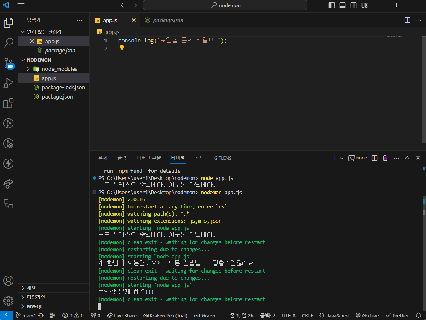Click the hamburger application menu
426x320 pixels.
[21, 5]
